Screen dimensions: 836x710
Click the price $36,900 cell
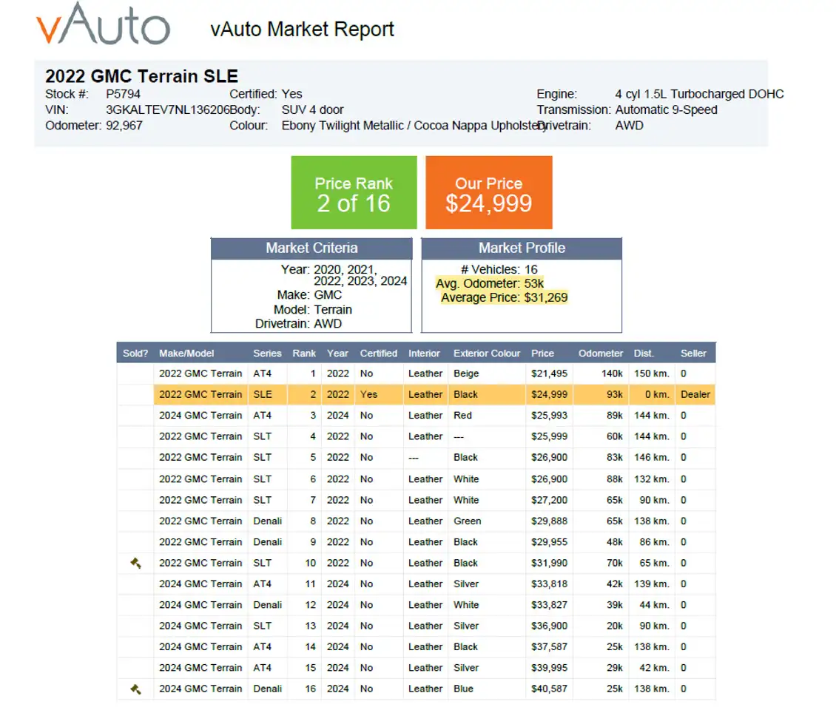(549, 626)
